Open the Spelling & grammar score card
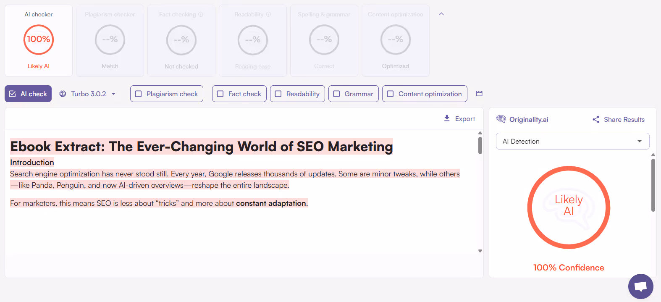This screenshot has height=302, width=661. pyautogui.click(x=324, y=41)
